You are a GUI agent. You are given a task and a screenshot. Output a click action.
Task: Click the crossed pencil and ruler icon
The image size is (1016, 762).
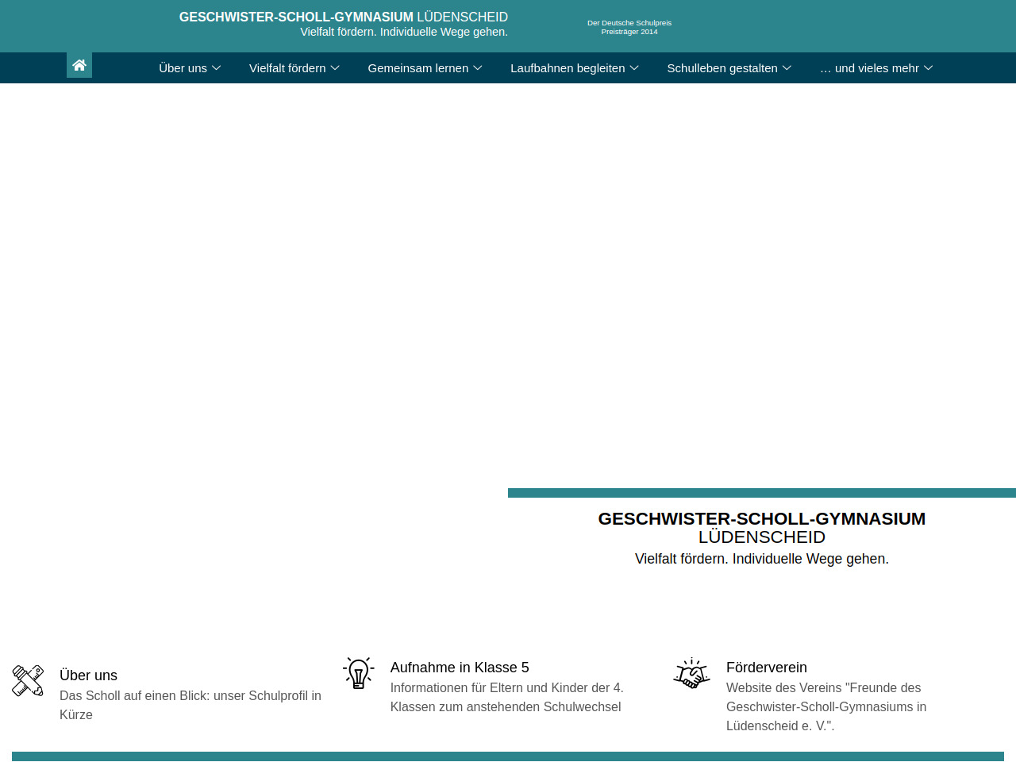tap(28, 680)
